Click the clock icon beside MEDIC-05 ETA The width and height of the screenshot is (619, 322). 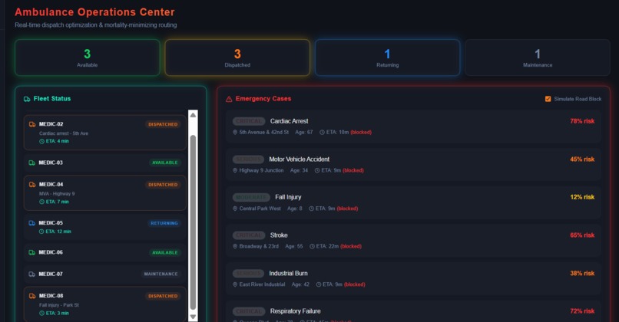coord(41,232)
